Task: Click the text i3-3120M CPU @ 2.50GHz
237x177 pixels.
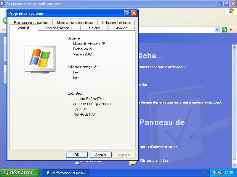Action: (92, 104)
